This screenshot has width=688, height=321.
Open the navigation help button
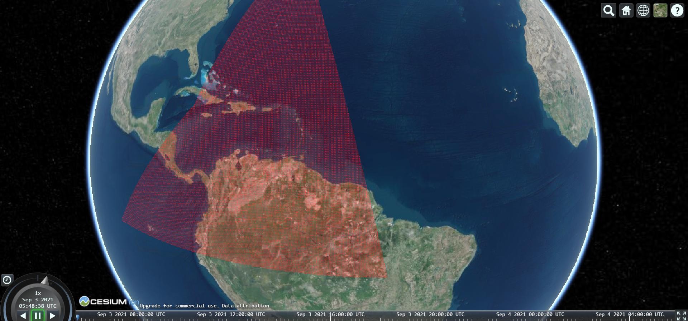point(677,11)
